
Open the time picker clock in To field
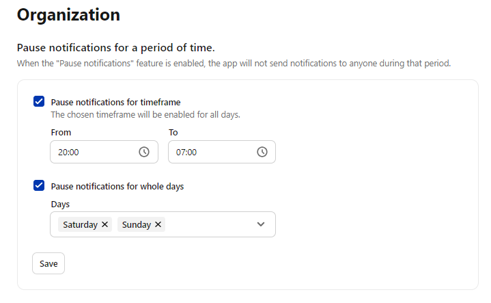coord(262,152)
